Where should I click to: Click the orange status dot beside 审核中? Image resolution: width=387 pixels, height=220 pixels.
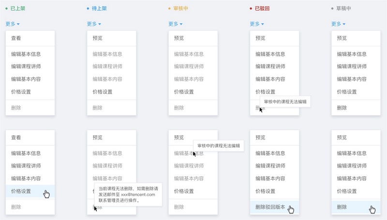(x=169, y=9)
